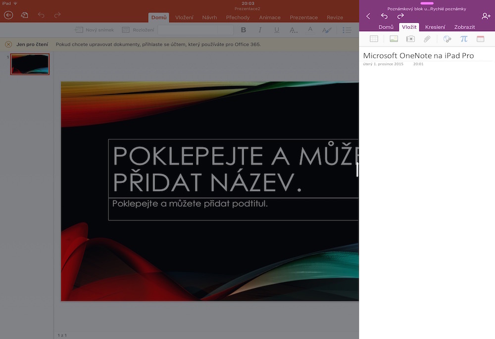This screenshot has width=495, height=339.
Task: Toggle bold formatting in PowerPoint
Action: pos(243,30)
